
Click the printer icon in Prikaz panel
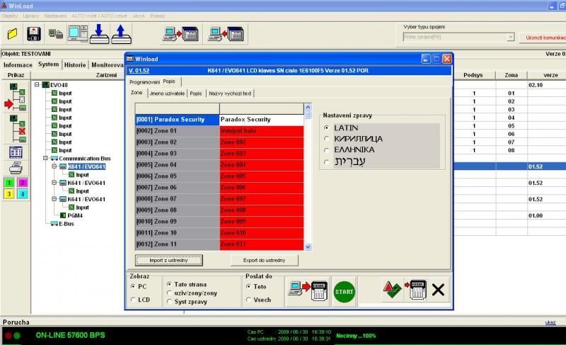15,169
